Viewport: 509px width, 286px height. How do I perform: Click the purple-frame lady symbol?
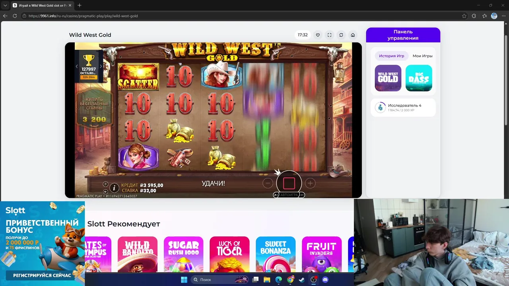tap(138, 157)
